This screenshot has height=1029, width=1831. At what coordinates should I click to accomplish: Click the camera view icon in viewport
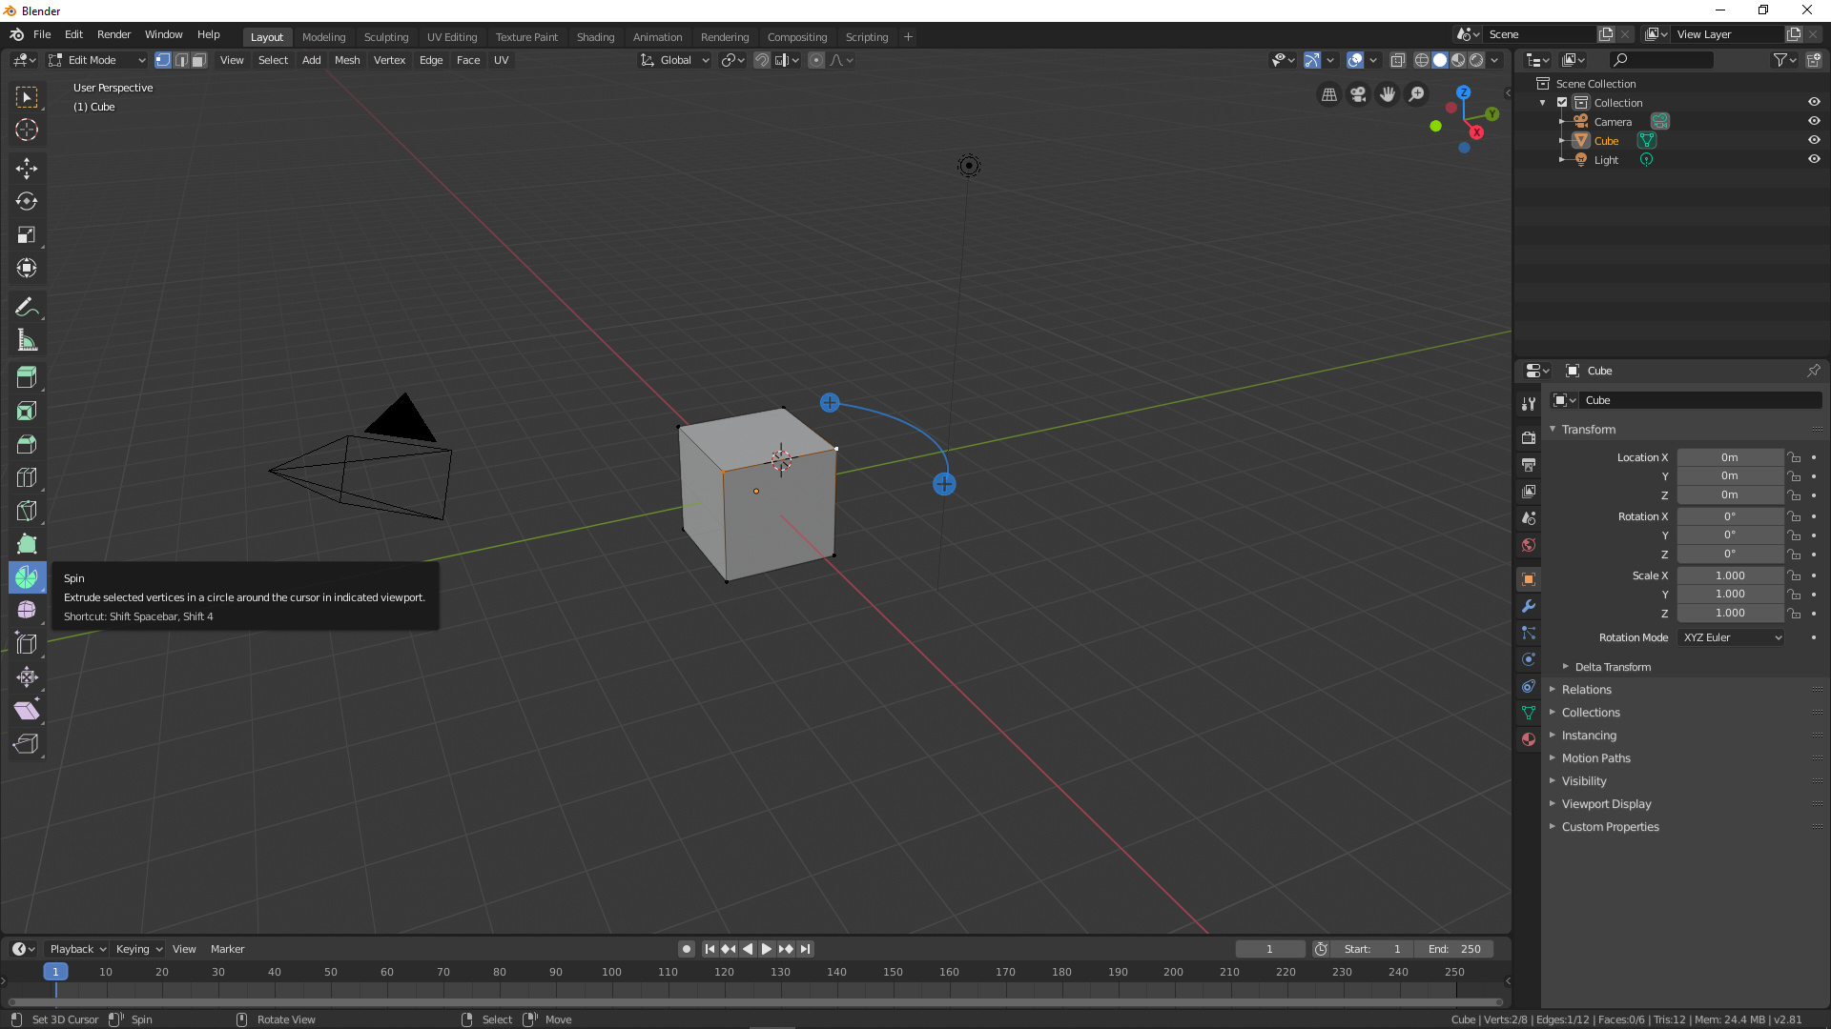point(1358,94)
